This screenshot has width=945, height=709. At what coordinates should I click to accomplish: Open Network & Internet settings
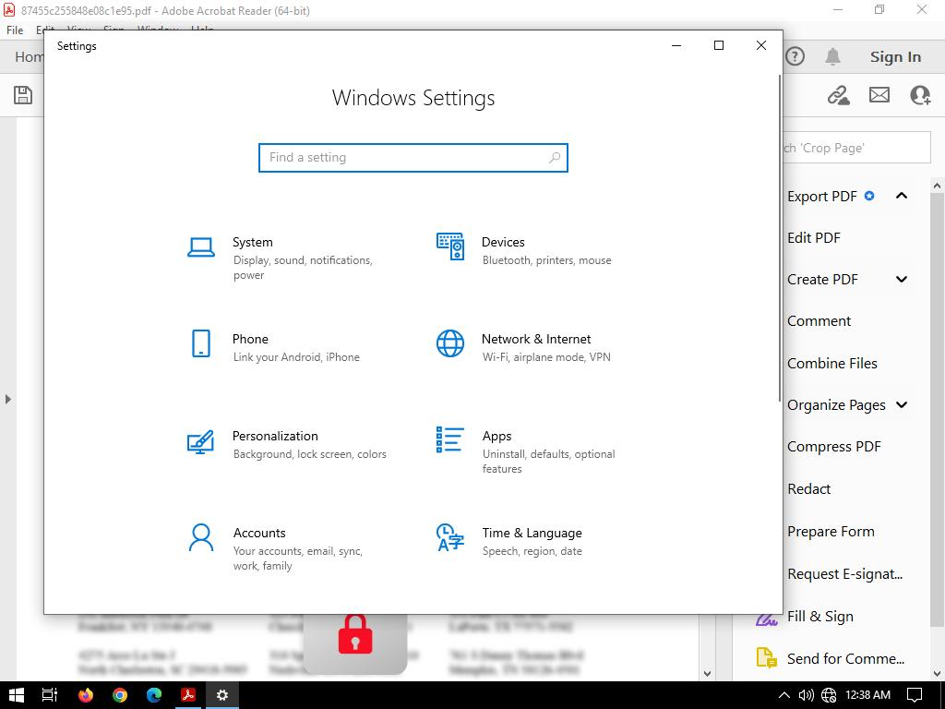535,340
